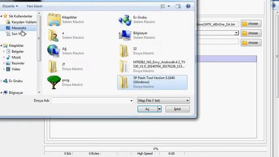This screenshot has width=279, height=157.
Task: Open Son Yerler in sidebar
Action: coord(16,34)
